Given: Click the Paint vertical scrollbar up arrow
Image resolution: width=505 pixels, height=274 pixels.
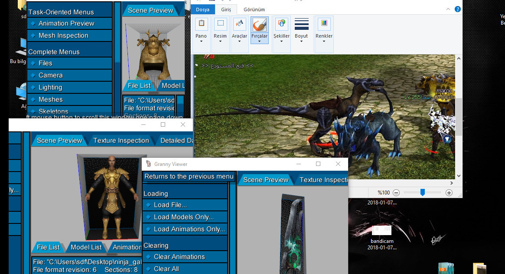Looking at the screenshot, I should click(459, 58).
